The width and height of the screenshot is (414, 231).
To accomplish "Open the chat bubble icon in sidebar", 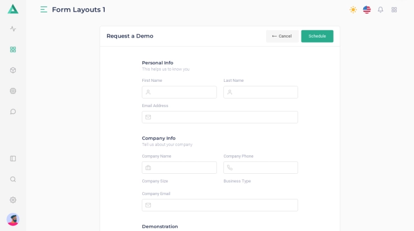I will pos(13,112).
